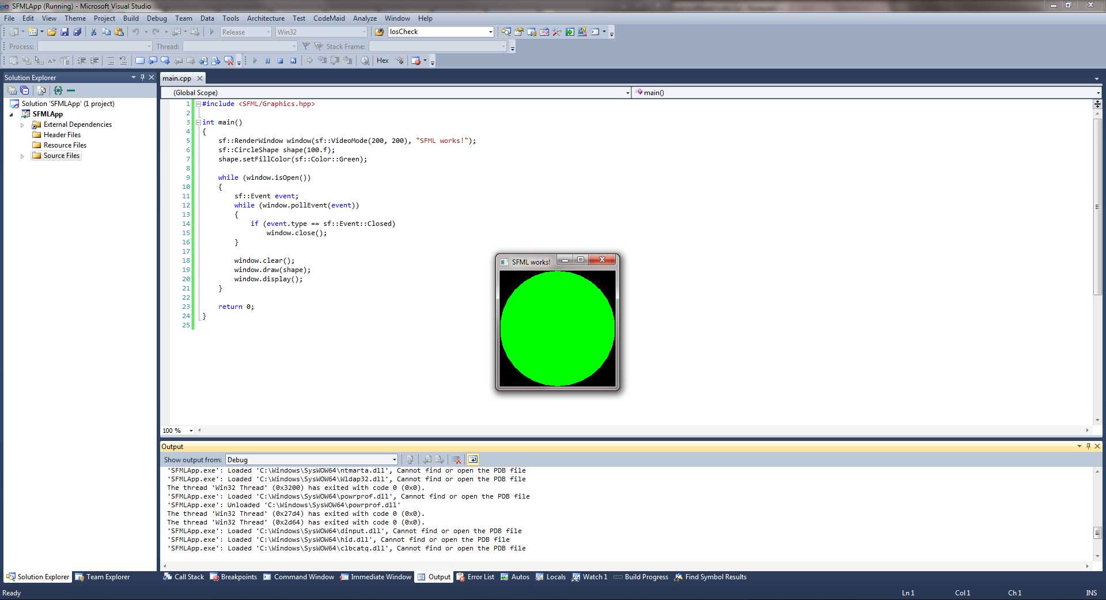Click the Break All pause icon
The width and height of the screenshot is (1106, 600).
click(267, 61)
